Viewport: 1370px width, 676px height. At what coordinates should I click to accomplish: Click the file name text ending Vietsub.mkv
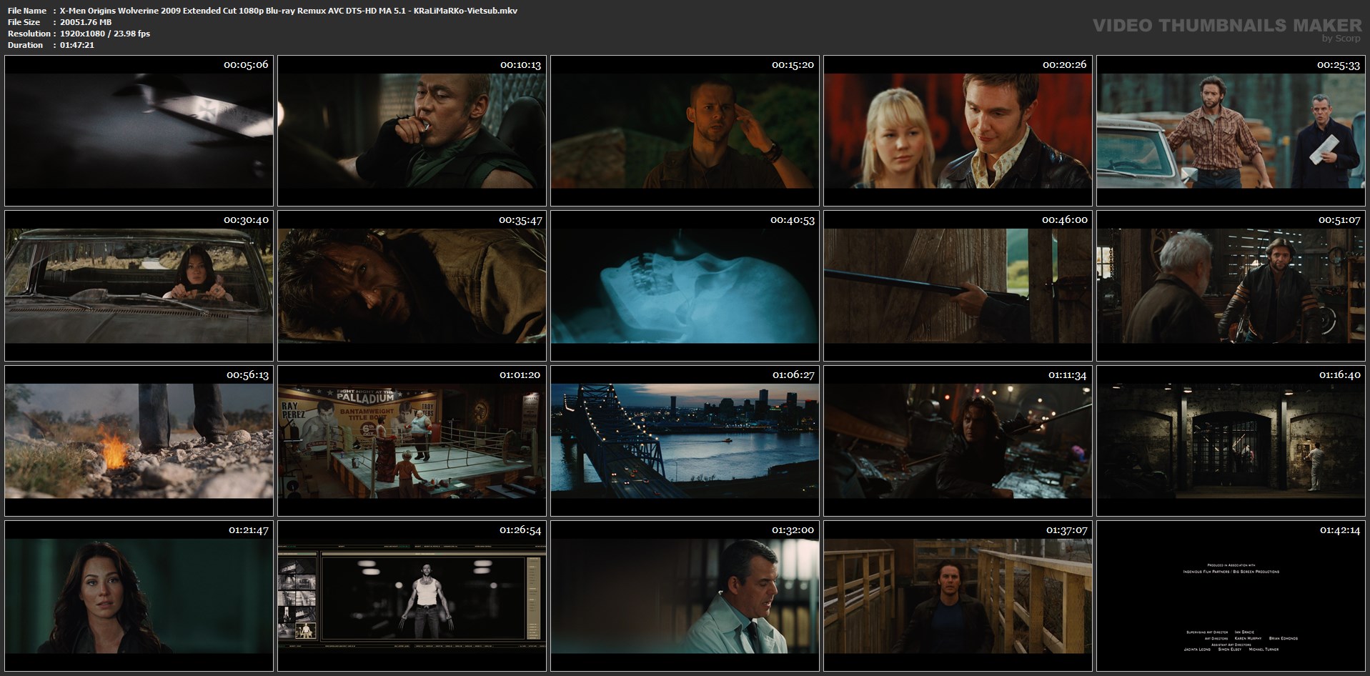click(289, 11)
